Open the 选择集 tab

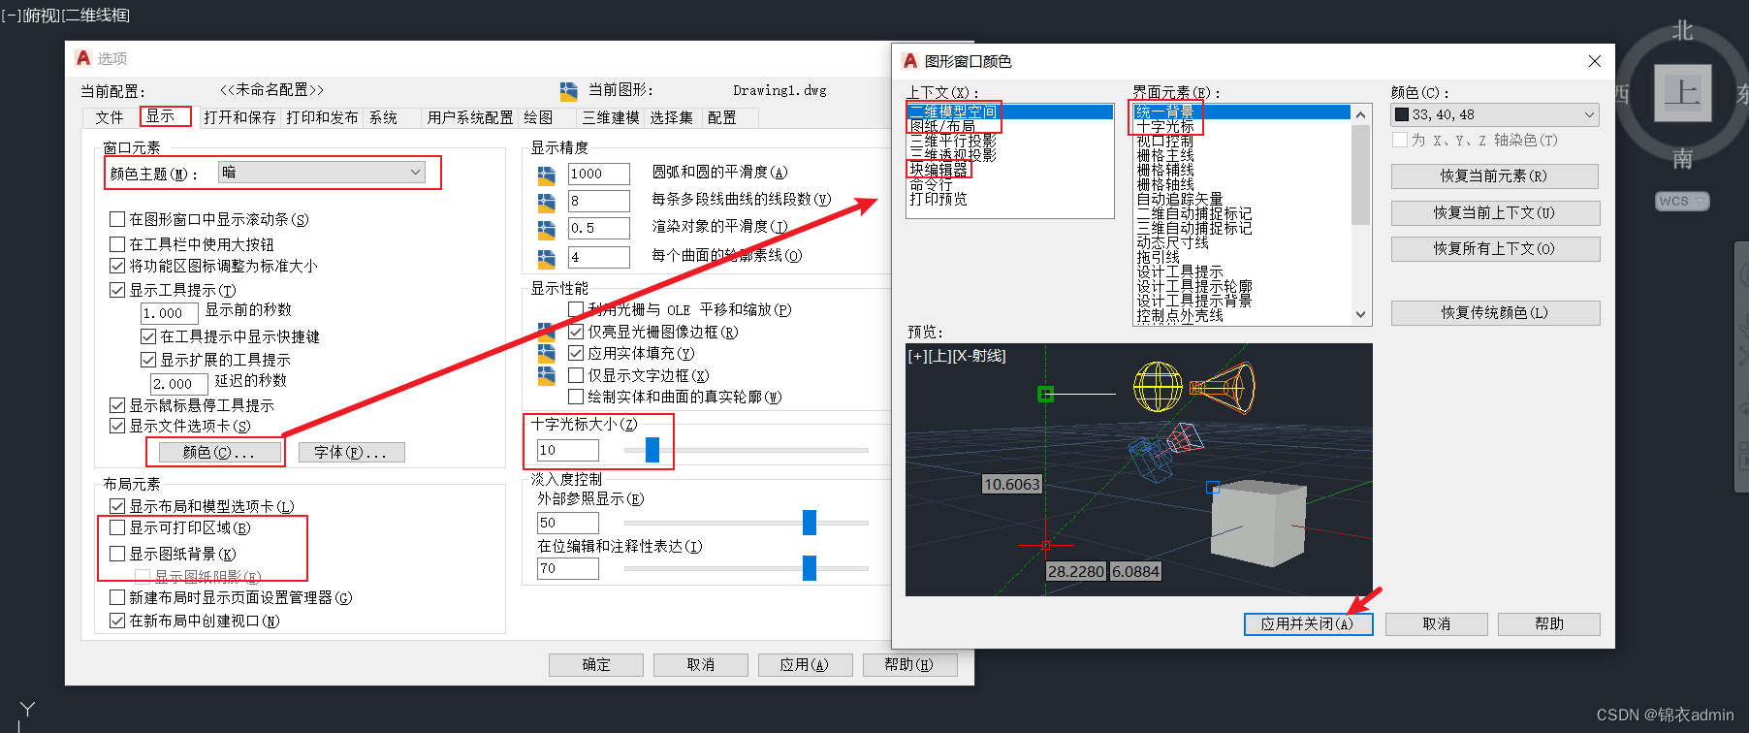(x=671, y=117)
